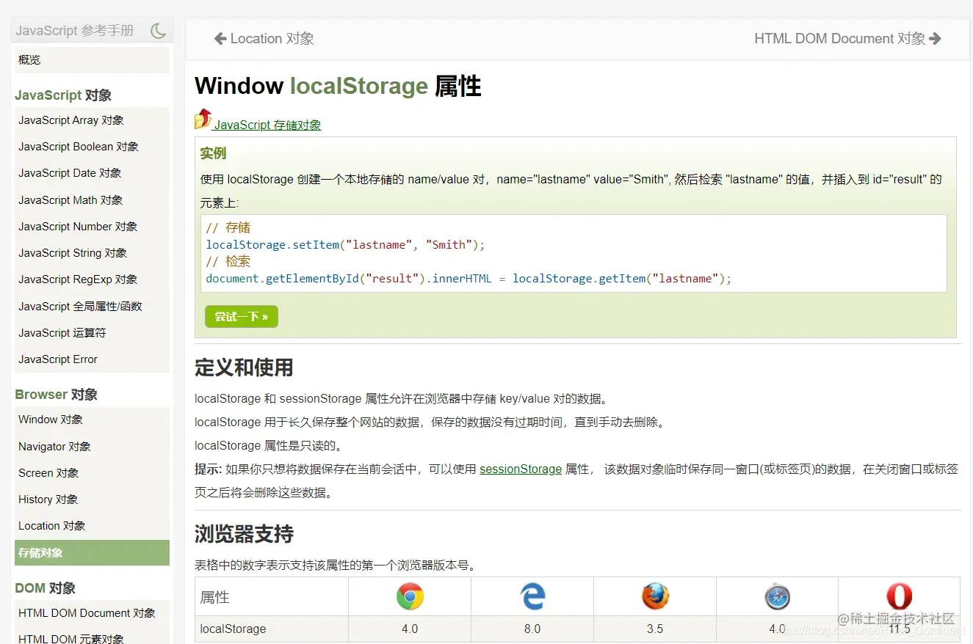Image resolution: width=973 pixels, height=644 pixels.
Task: Click the Opera browser icon in table
Action: pos(899,596)
